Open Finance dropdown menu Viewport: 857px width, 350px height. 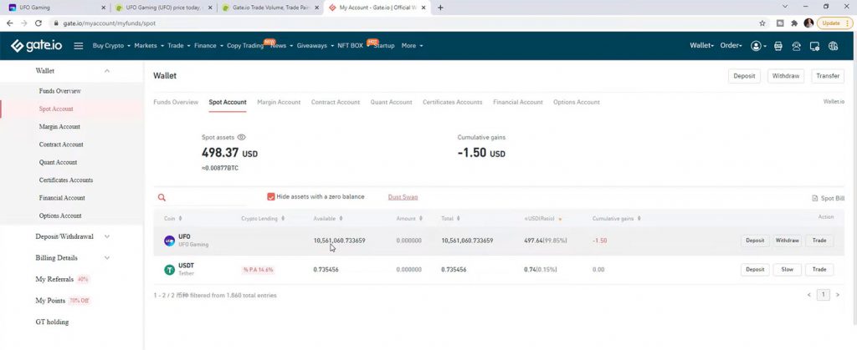click(x=208, y=46)
